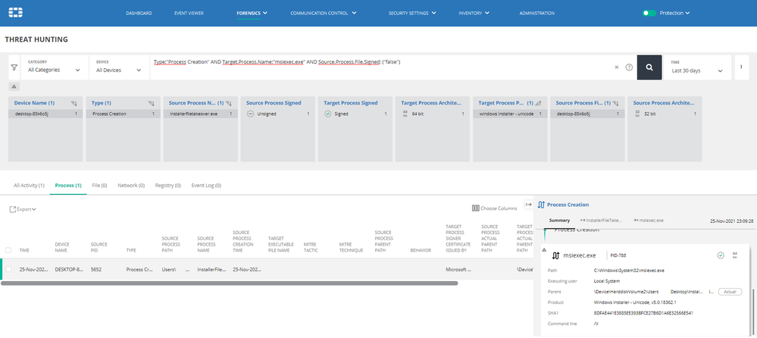Open the Protection dropdown arrow

687,13
